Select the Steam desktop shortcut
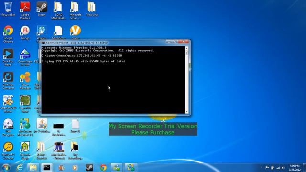The height and width of the screenshot is (172, 306). pos(42,9)
